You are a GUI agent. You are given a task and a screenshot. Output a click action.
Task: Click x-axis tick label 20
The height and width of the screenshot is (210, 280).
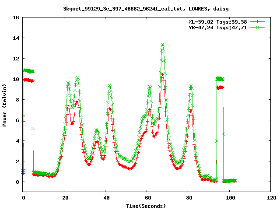65,198
